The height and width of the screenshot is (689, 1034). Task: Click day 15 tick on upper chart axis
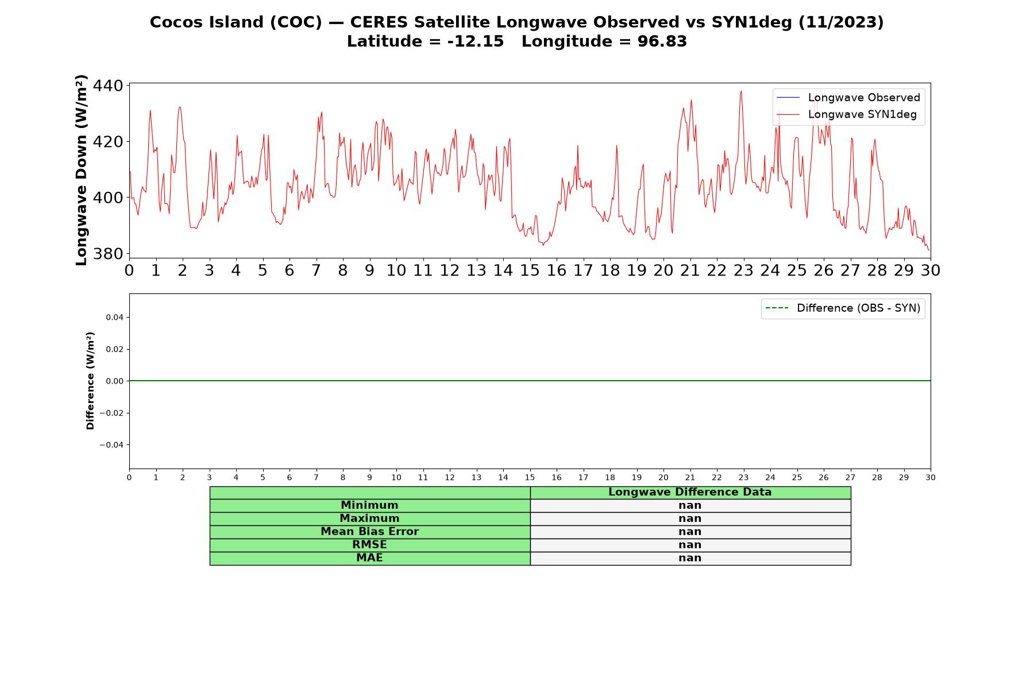click(x=530, y=270)
